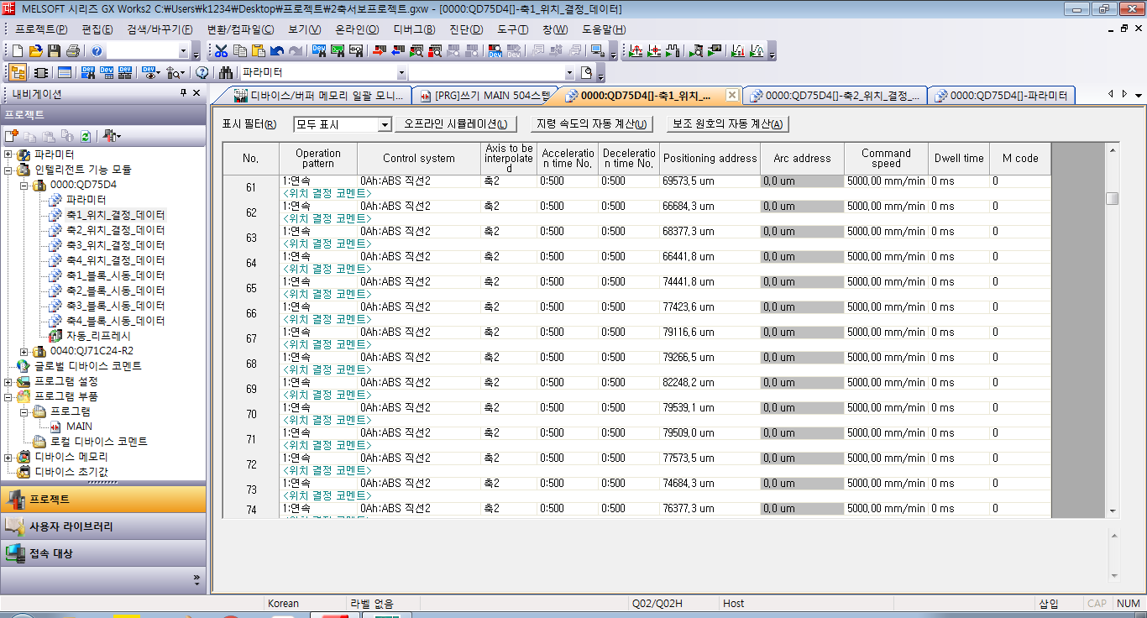The image size is (1147, 618).
Task: Open the empty combo box dropdown in the first toolbar
Action: 183,51
